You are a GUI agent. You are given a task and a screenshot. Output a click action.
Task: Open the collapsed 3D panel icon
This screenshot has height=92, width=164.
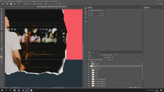pyautogui.click(x=86, y=21)
